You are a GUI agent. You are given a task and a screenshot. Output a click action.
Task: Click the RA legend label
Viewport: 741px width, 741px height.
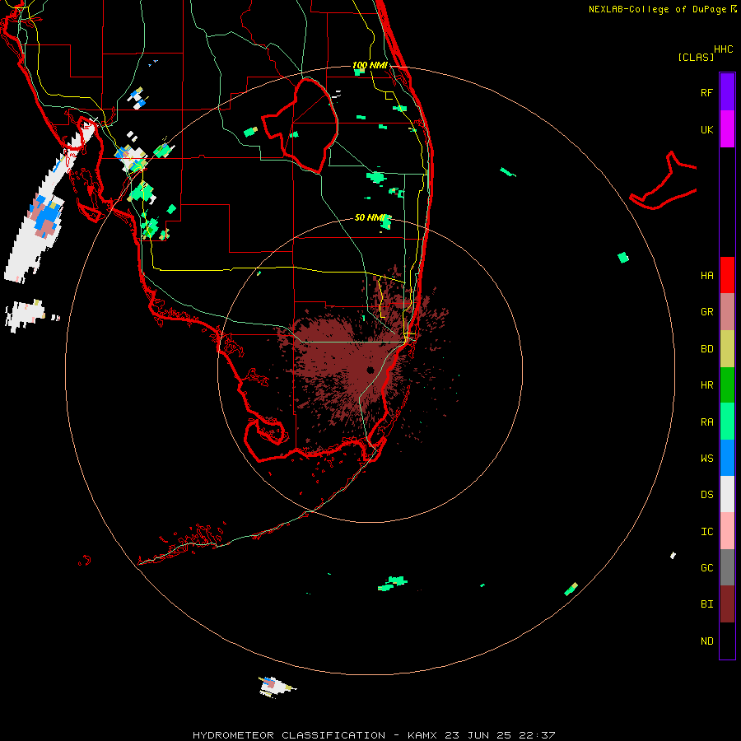(706, 422)
